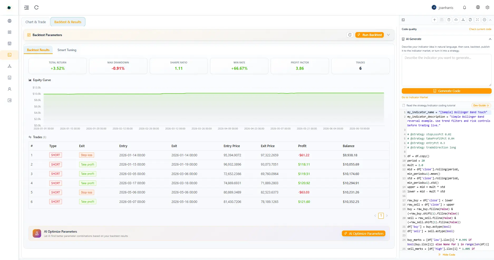Collapse the AI Generate section

point(490,39)
